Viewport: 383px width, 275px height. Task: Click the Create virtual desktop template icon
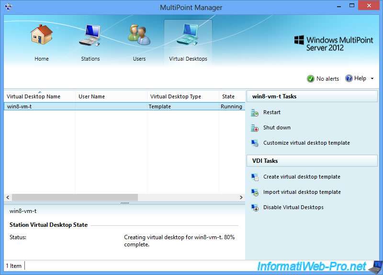point(255,177)
